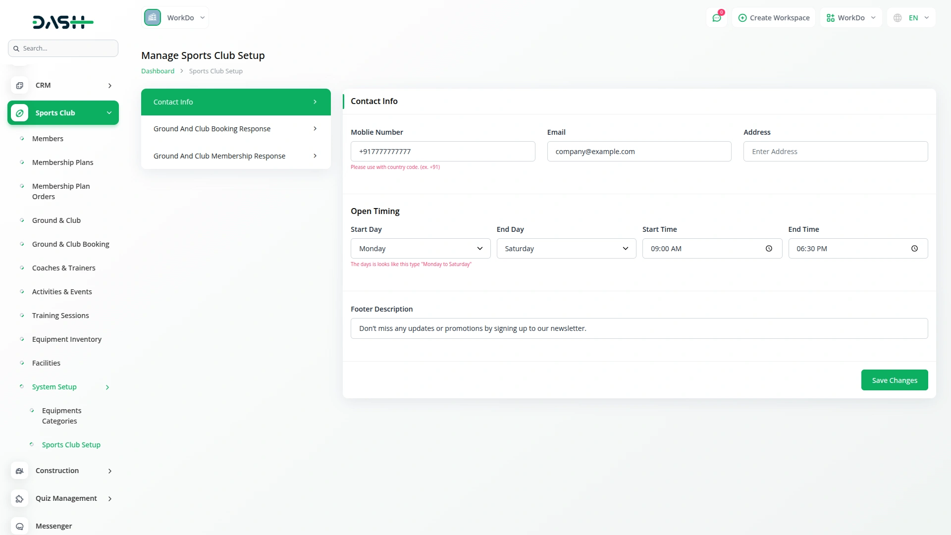Open the Start Day dropdown
Image resolution: width=951 pixels, height=535 pixels.
pyautogui.click(x=420, y=249)
